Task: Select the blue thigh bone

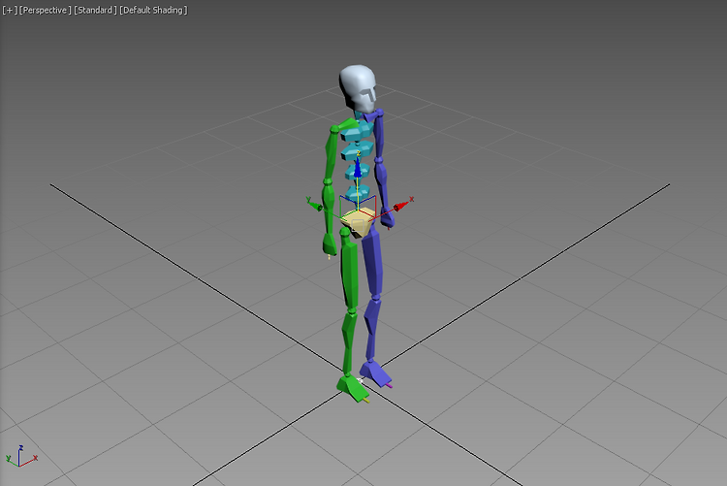Action: point(372,265)
